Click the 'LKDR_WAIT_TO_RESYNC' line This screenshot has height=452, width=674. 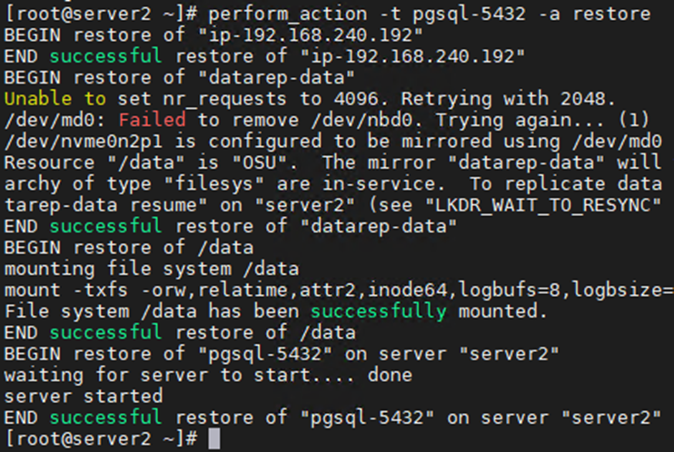[333, 205]
